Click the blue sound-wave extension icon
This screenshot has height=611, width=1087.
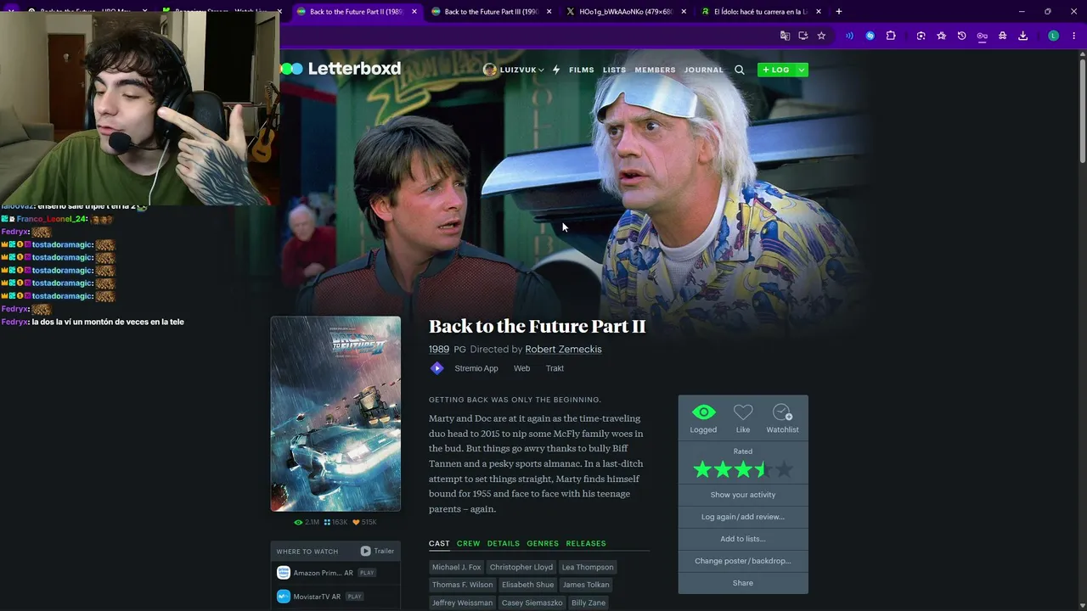(x=849, y=36)
